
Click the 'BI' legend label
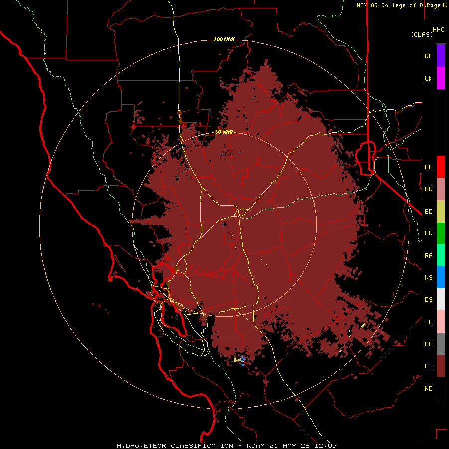(x=428, y=366)
